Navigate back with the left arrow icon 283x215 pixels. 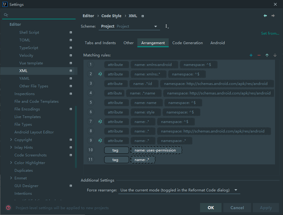pos(265,16)
